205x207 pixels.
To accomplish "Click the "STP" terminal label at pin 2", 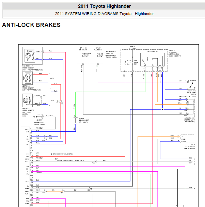I will coord(28,132).
